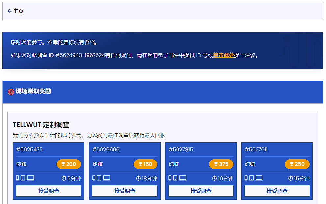Click the coin icon beside 现场赚取奖励

pyautogui.click(x=11, y=91)
